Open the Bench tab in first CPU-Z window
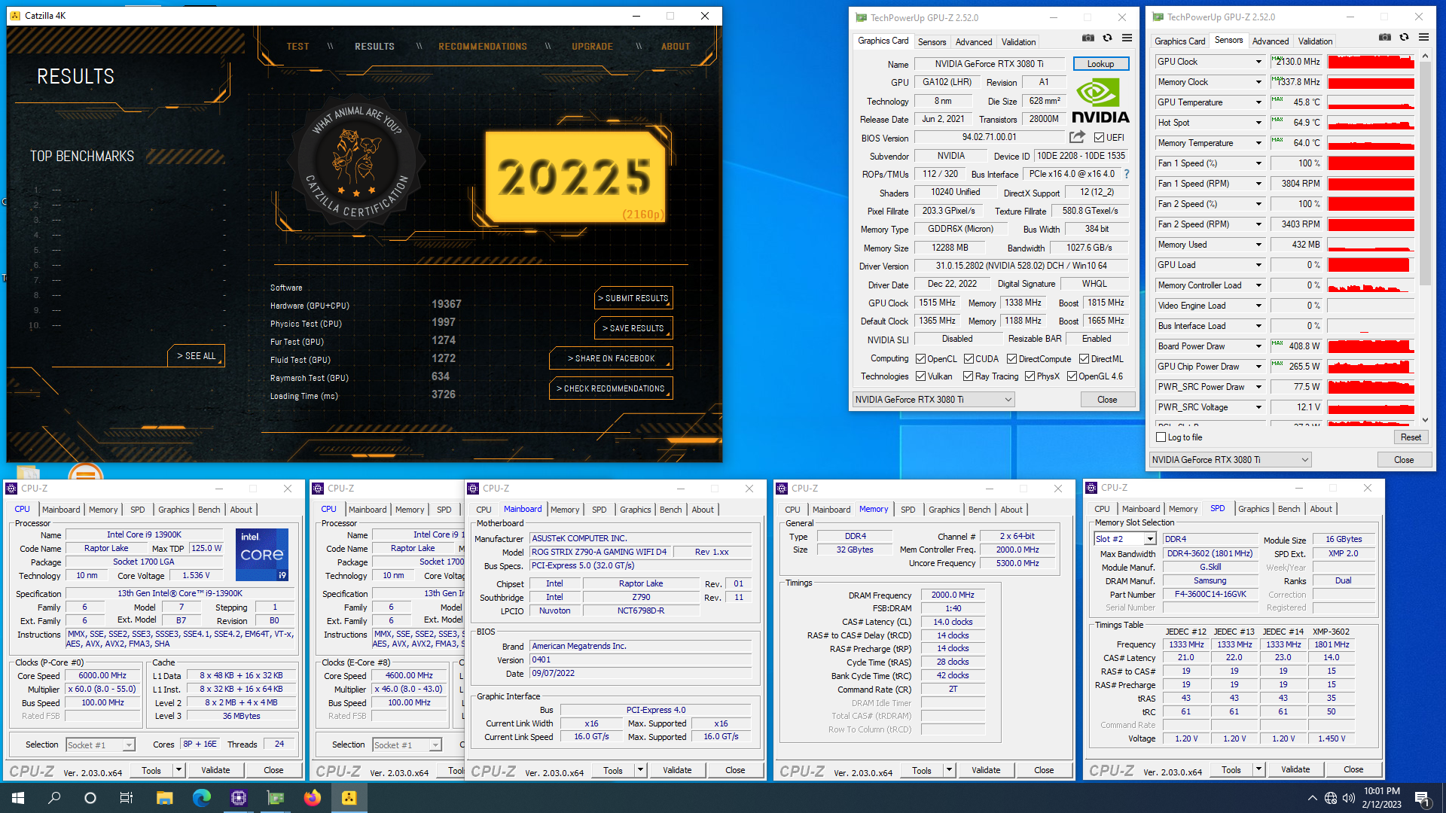The image size is (1446, 813). click(x=209, y=510)
